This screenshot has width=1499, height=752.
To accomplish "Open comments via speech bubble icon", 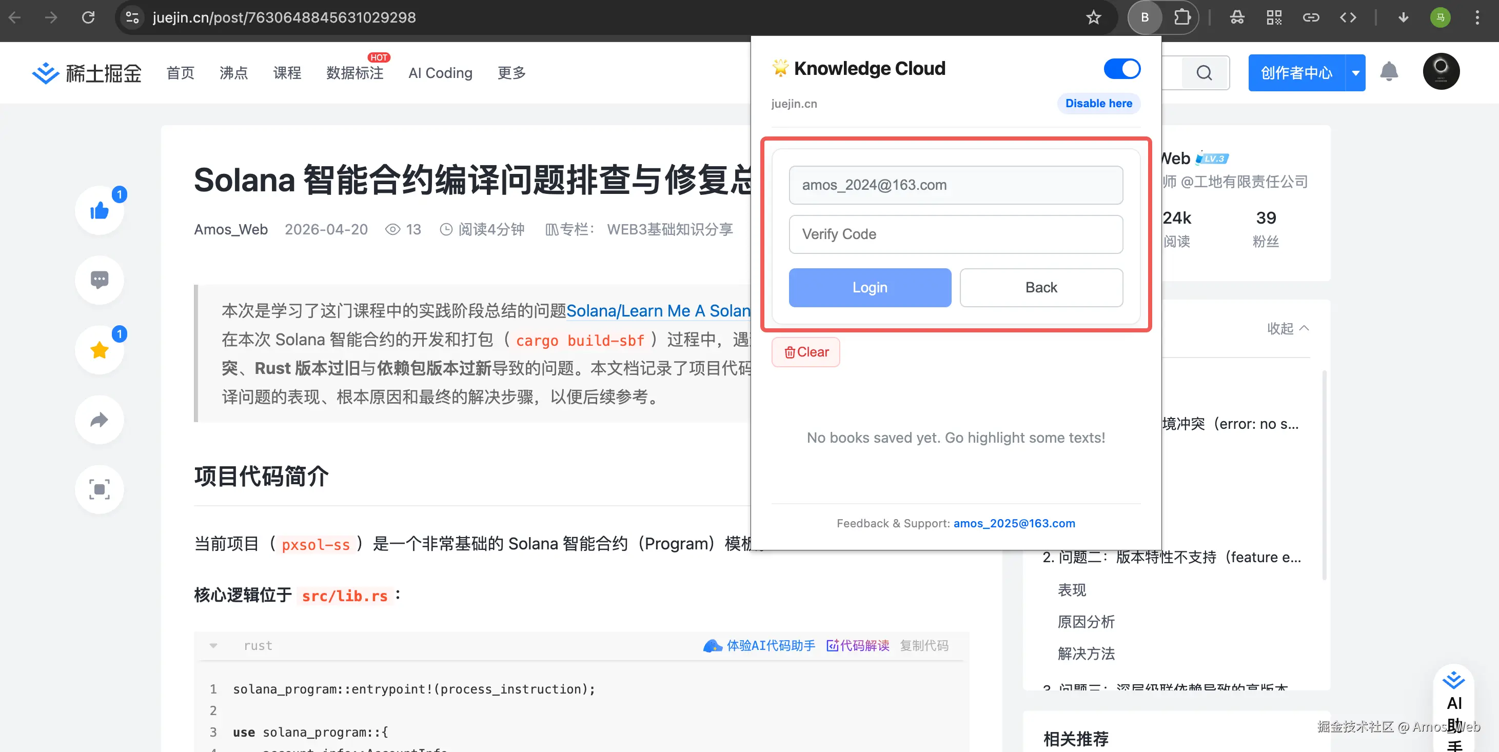I will 100,280.
